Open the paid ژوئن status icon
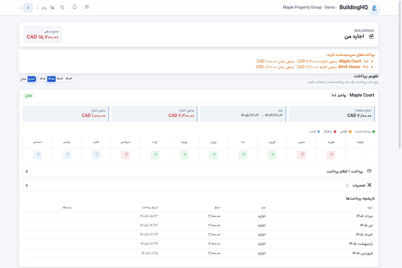Screen dimensions: 402x268 [x=214, y=154]
